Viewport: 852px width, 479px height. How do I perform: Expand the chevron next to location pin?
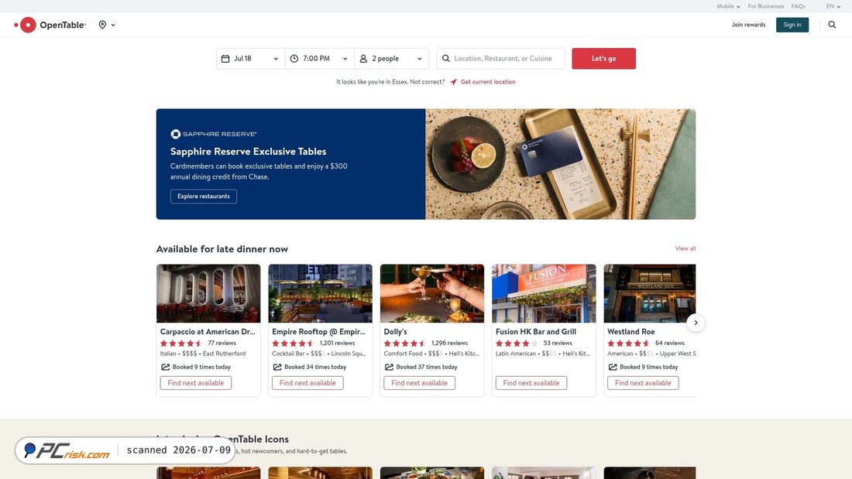[x=113, y=25]
